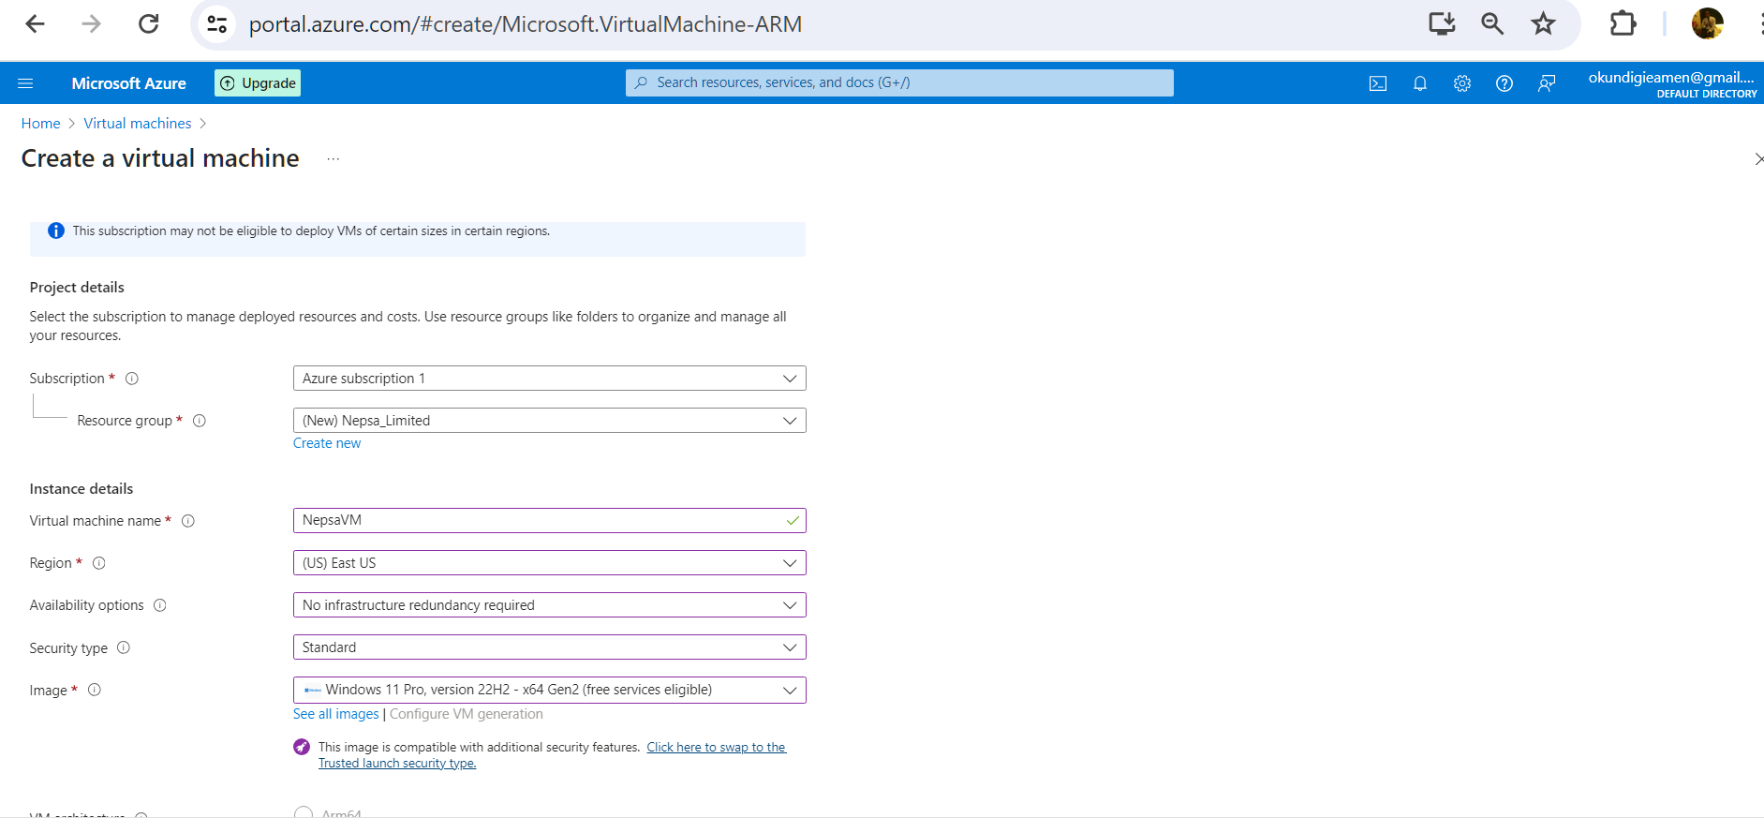This screenshot has height=818, width=1764.
Task: Open the Region dropdown
Action: [549, 563]
